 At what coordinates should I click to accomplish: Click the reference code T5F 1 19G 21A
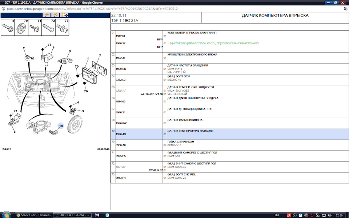tap(125, 20)
